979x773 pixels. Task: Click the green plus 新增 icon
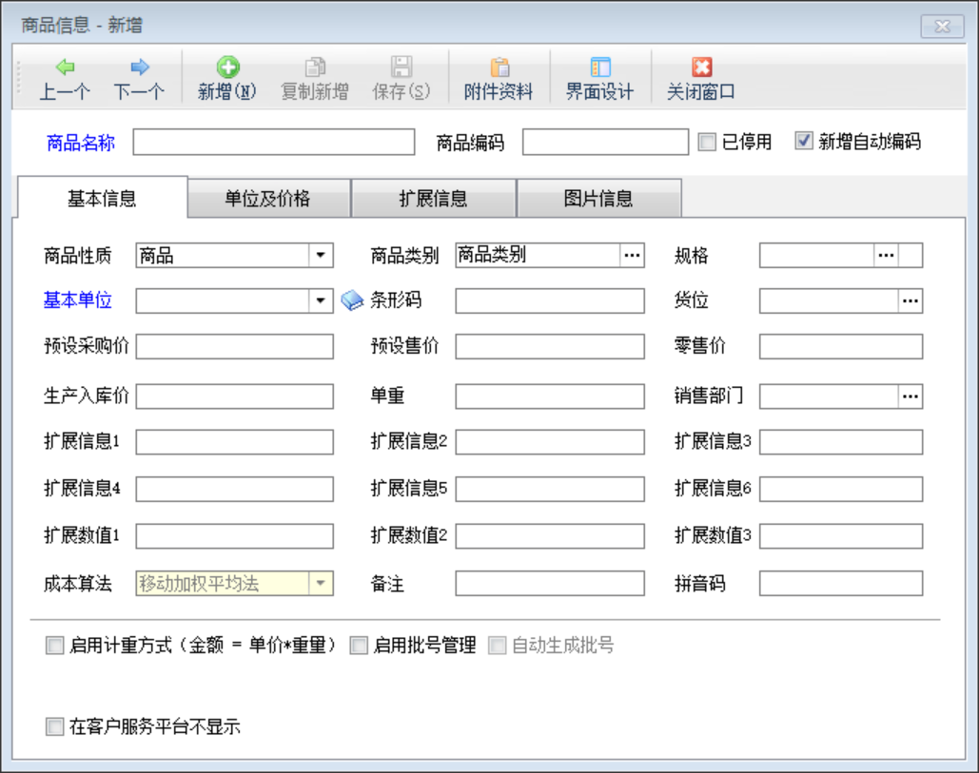pos(227,68)
